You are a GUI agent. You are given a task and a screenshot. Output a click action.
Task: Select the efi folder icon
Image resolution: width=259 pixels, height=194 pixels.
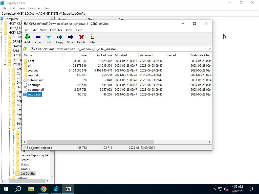click(25, 65)
